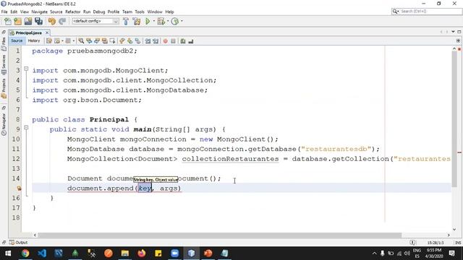Click the New Project toolbar icon
The height and width of the screenshot is (260, 463).
tap(17, 21)
